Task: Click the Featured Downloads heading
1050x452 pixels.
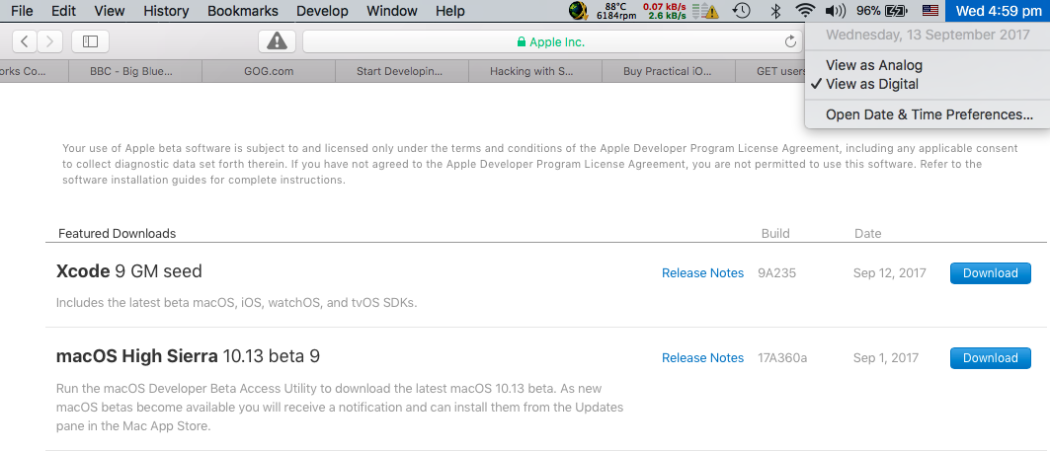Action: point(118,233)
